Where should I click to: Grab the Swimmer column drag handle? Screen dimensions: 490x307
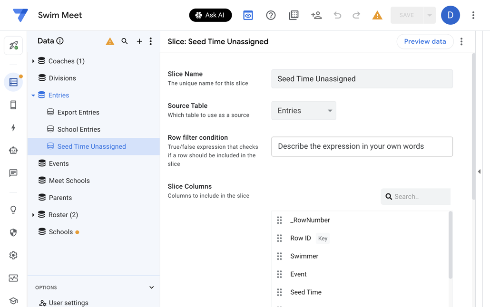coord(279,257)
